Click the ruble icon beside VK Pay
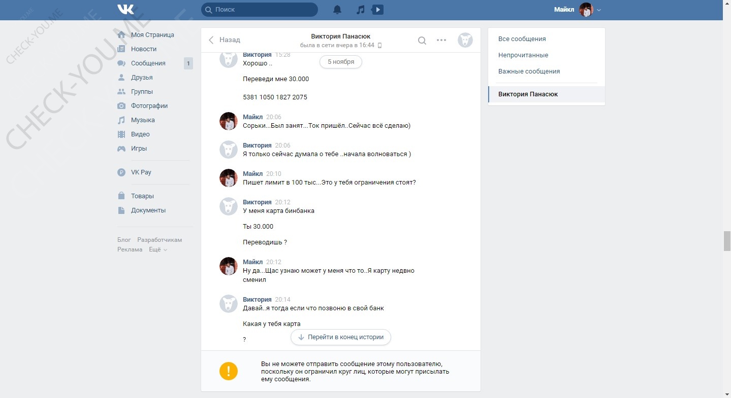Image resolution: width=731 pixels, height=398 pixels. 121,172
